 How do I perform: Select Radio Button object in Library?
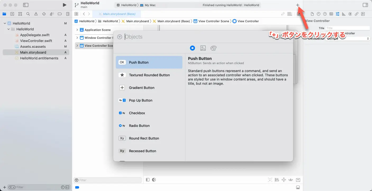coord(149,126)
